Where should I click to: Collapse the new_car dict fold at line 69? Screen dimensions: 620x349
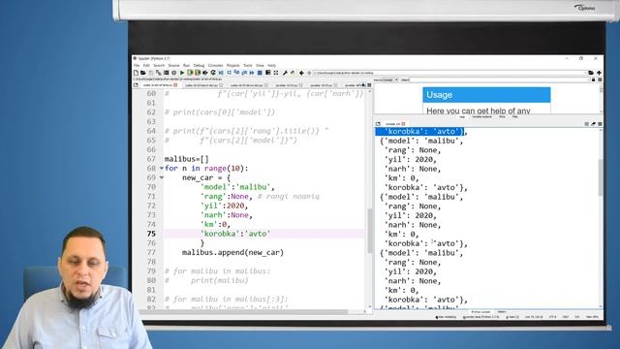(x=162, y=177)
